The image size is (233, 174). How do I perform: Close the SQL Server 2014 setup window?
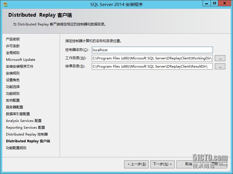[x=224, y=3]
